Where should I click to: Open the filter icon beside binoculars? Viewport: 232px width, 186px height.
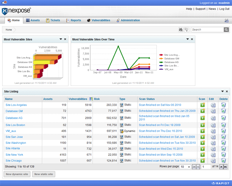coord(187,30)
